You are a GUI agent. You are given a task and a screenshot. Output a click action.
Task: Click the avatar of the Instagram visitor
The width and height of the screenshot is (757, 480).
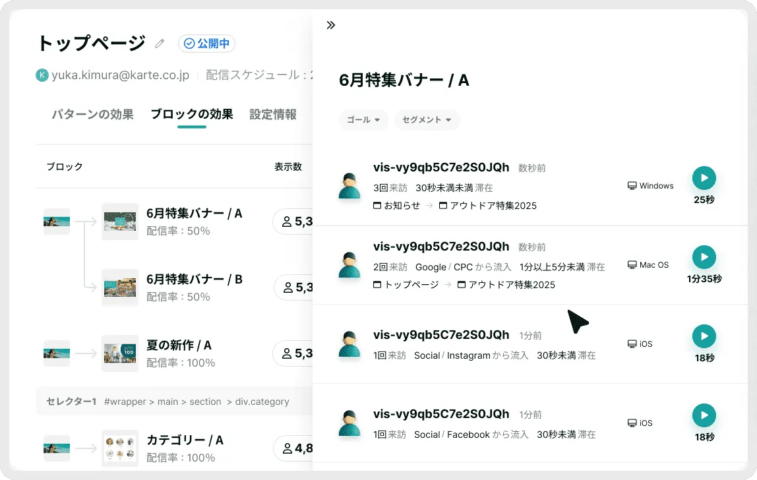[x=349, y=345]
